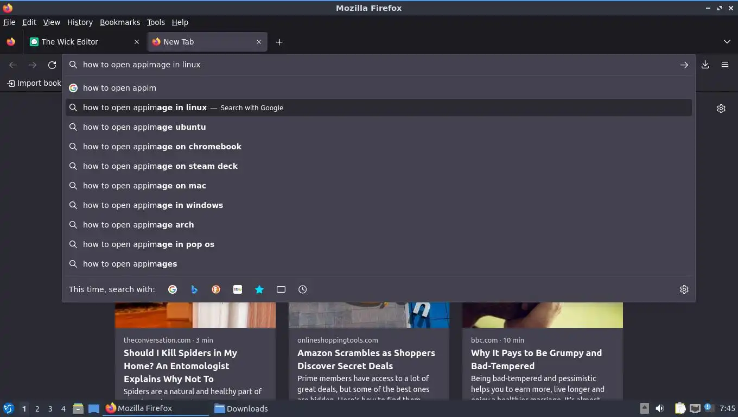Close the New Tab tab

click(x=259, y=42)
